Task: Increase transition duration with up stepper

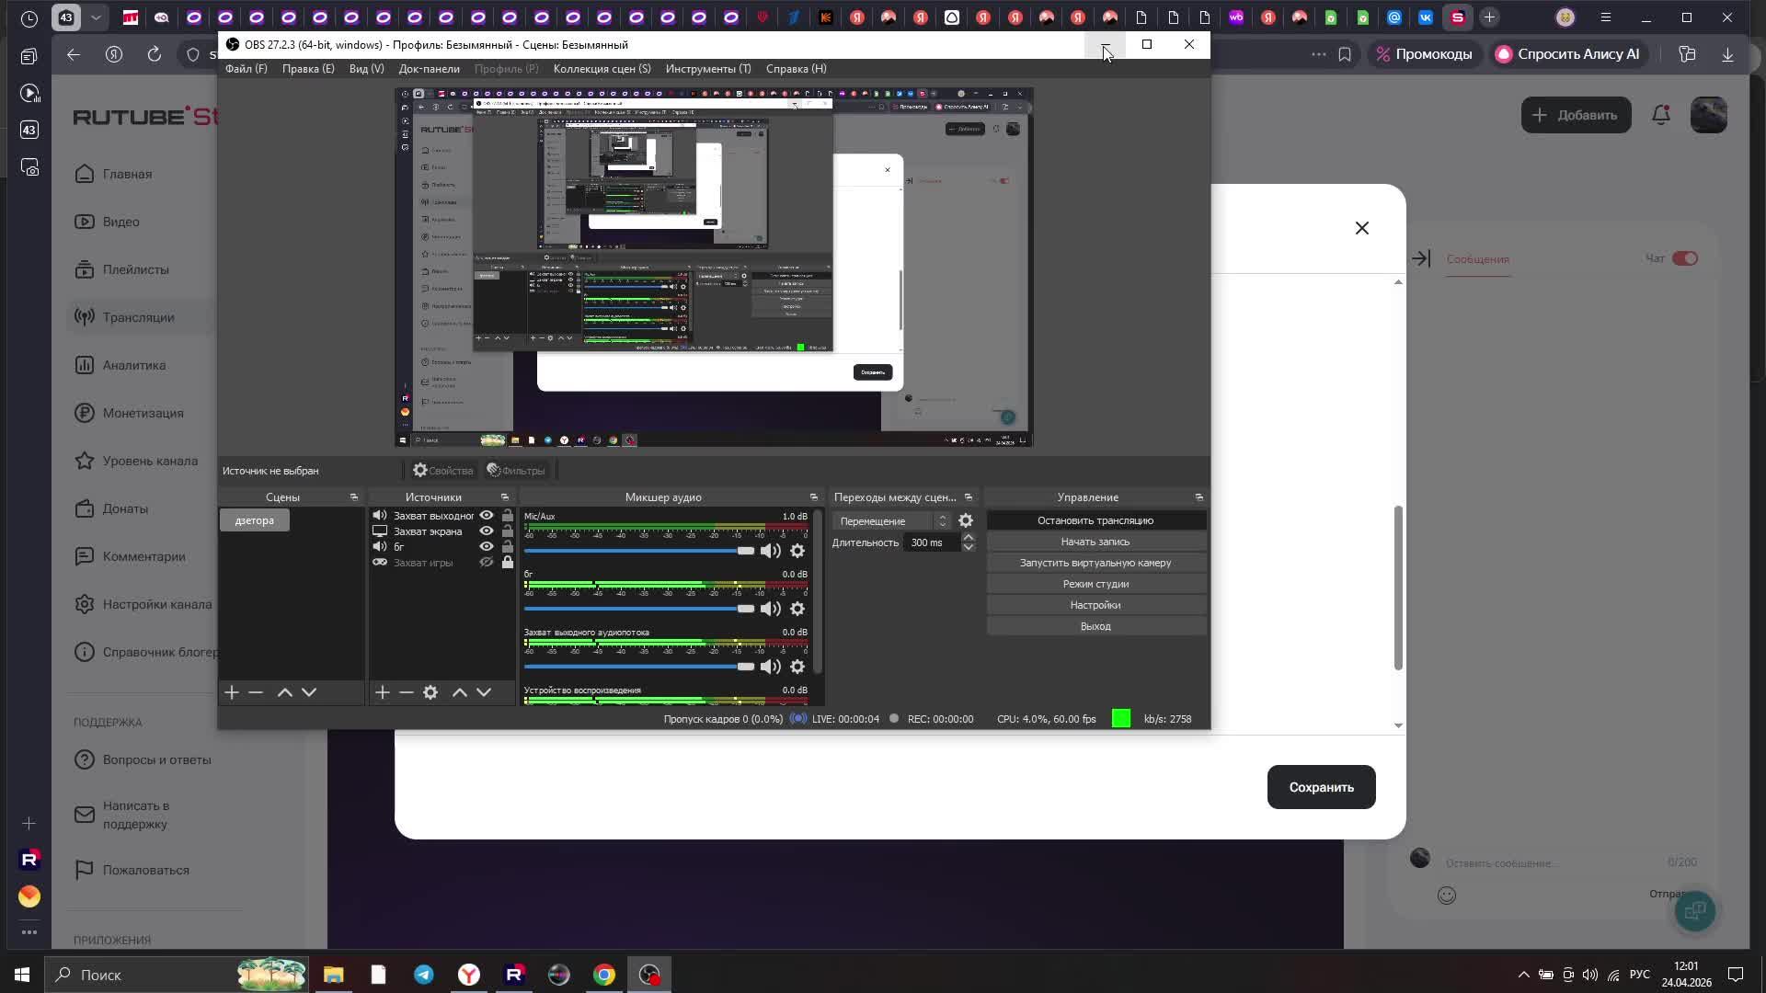Action: [968, 537]
